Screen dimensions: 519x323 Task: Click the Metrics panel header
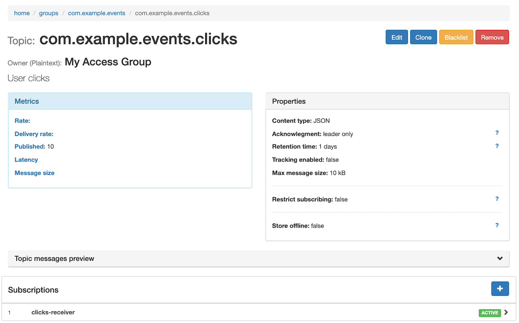(x=130, y=101)
